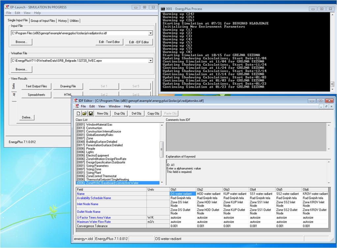
Task: Select the All vertical tab in View Results
Action: click(14, 95)
